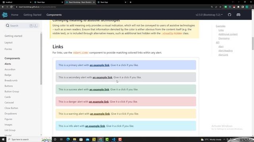The image size is (254, 142).
Task: Select Buttons in the sidebar
Action: (9, 86)
